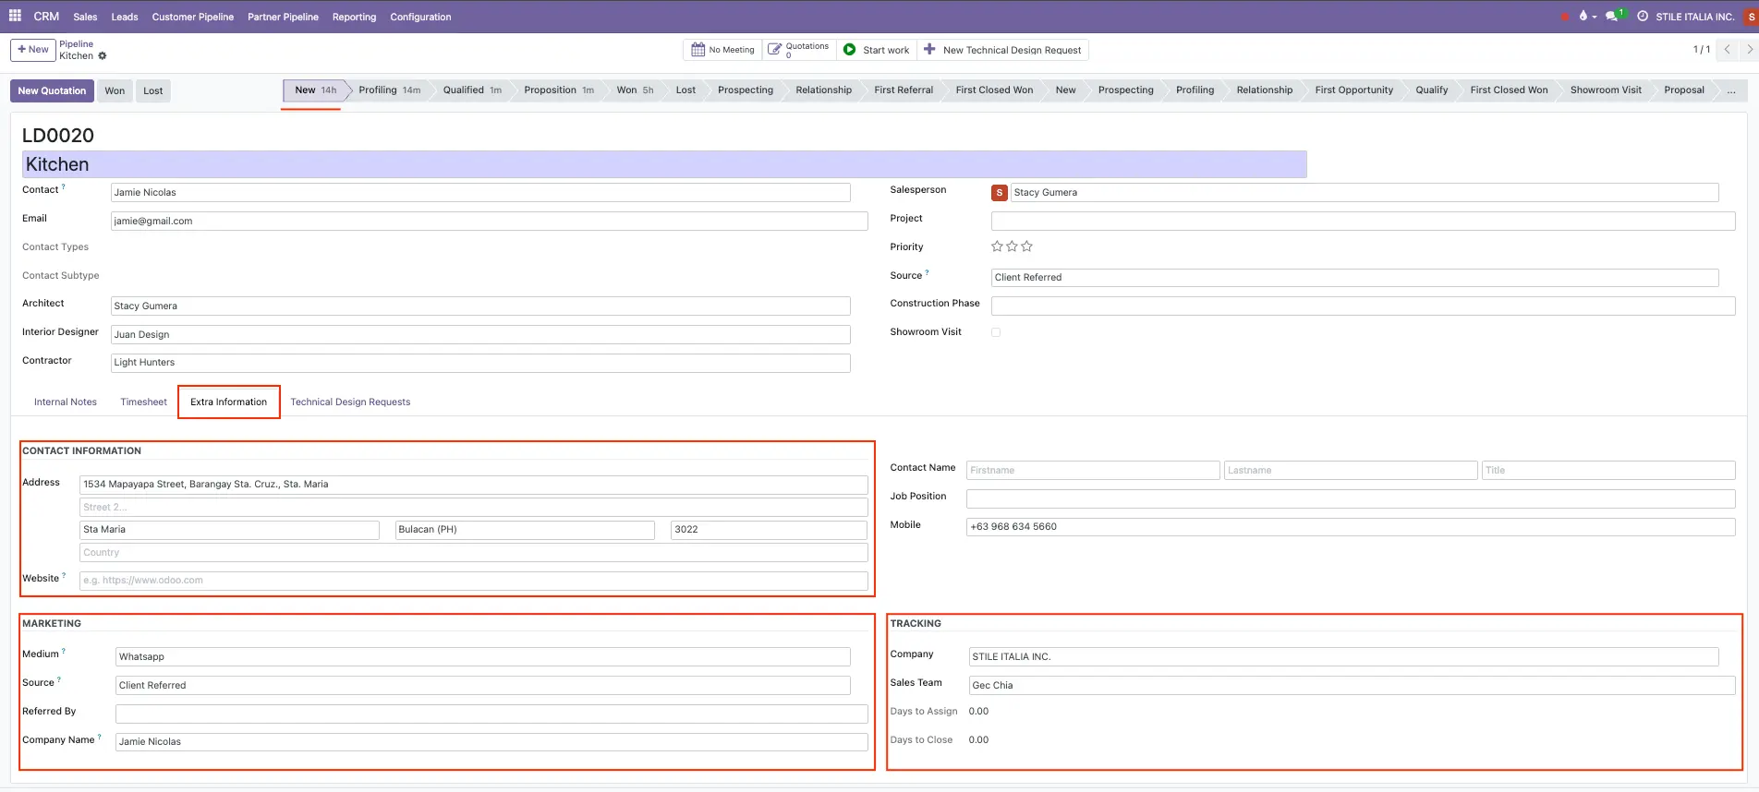
Task: Open the activities clock icon
Action: [x=1643, y=17]
